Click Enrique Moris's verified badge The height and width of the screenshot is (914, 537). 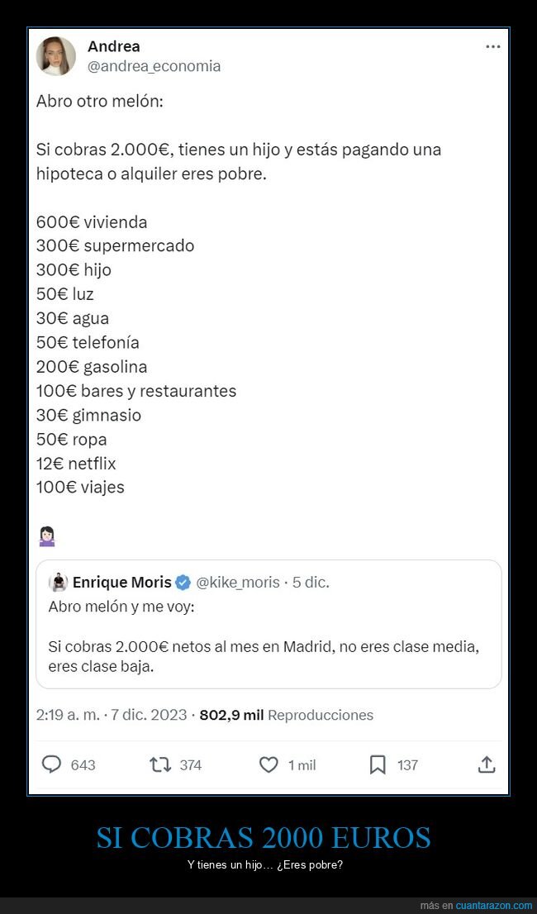click(183, 583)
